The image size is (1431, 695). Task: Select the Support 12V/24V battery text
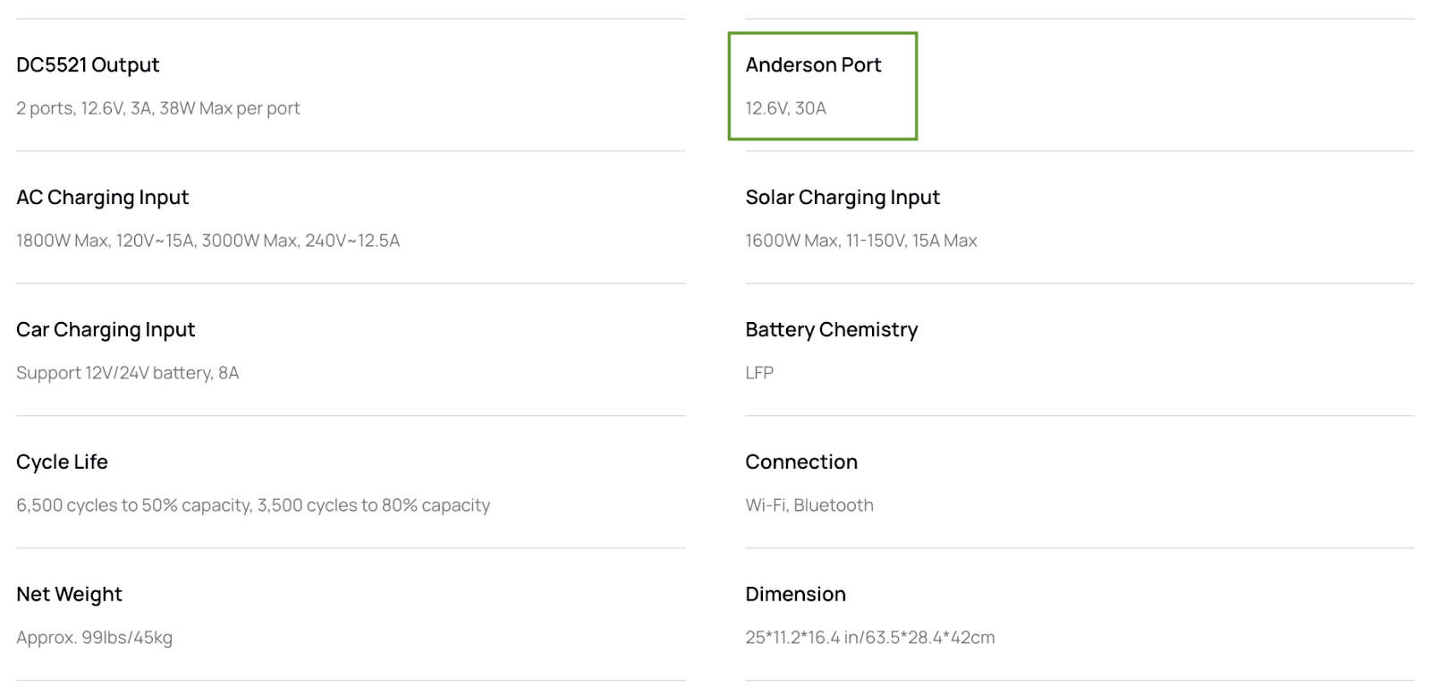click(x=128, y=373)
